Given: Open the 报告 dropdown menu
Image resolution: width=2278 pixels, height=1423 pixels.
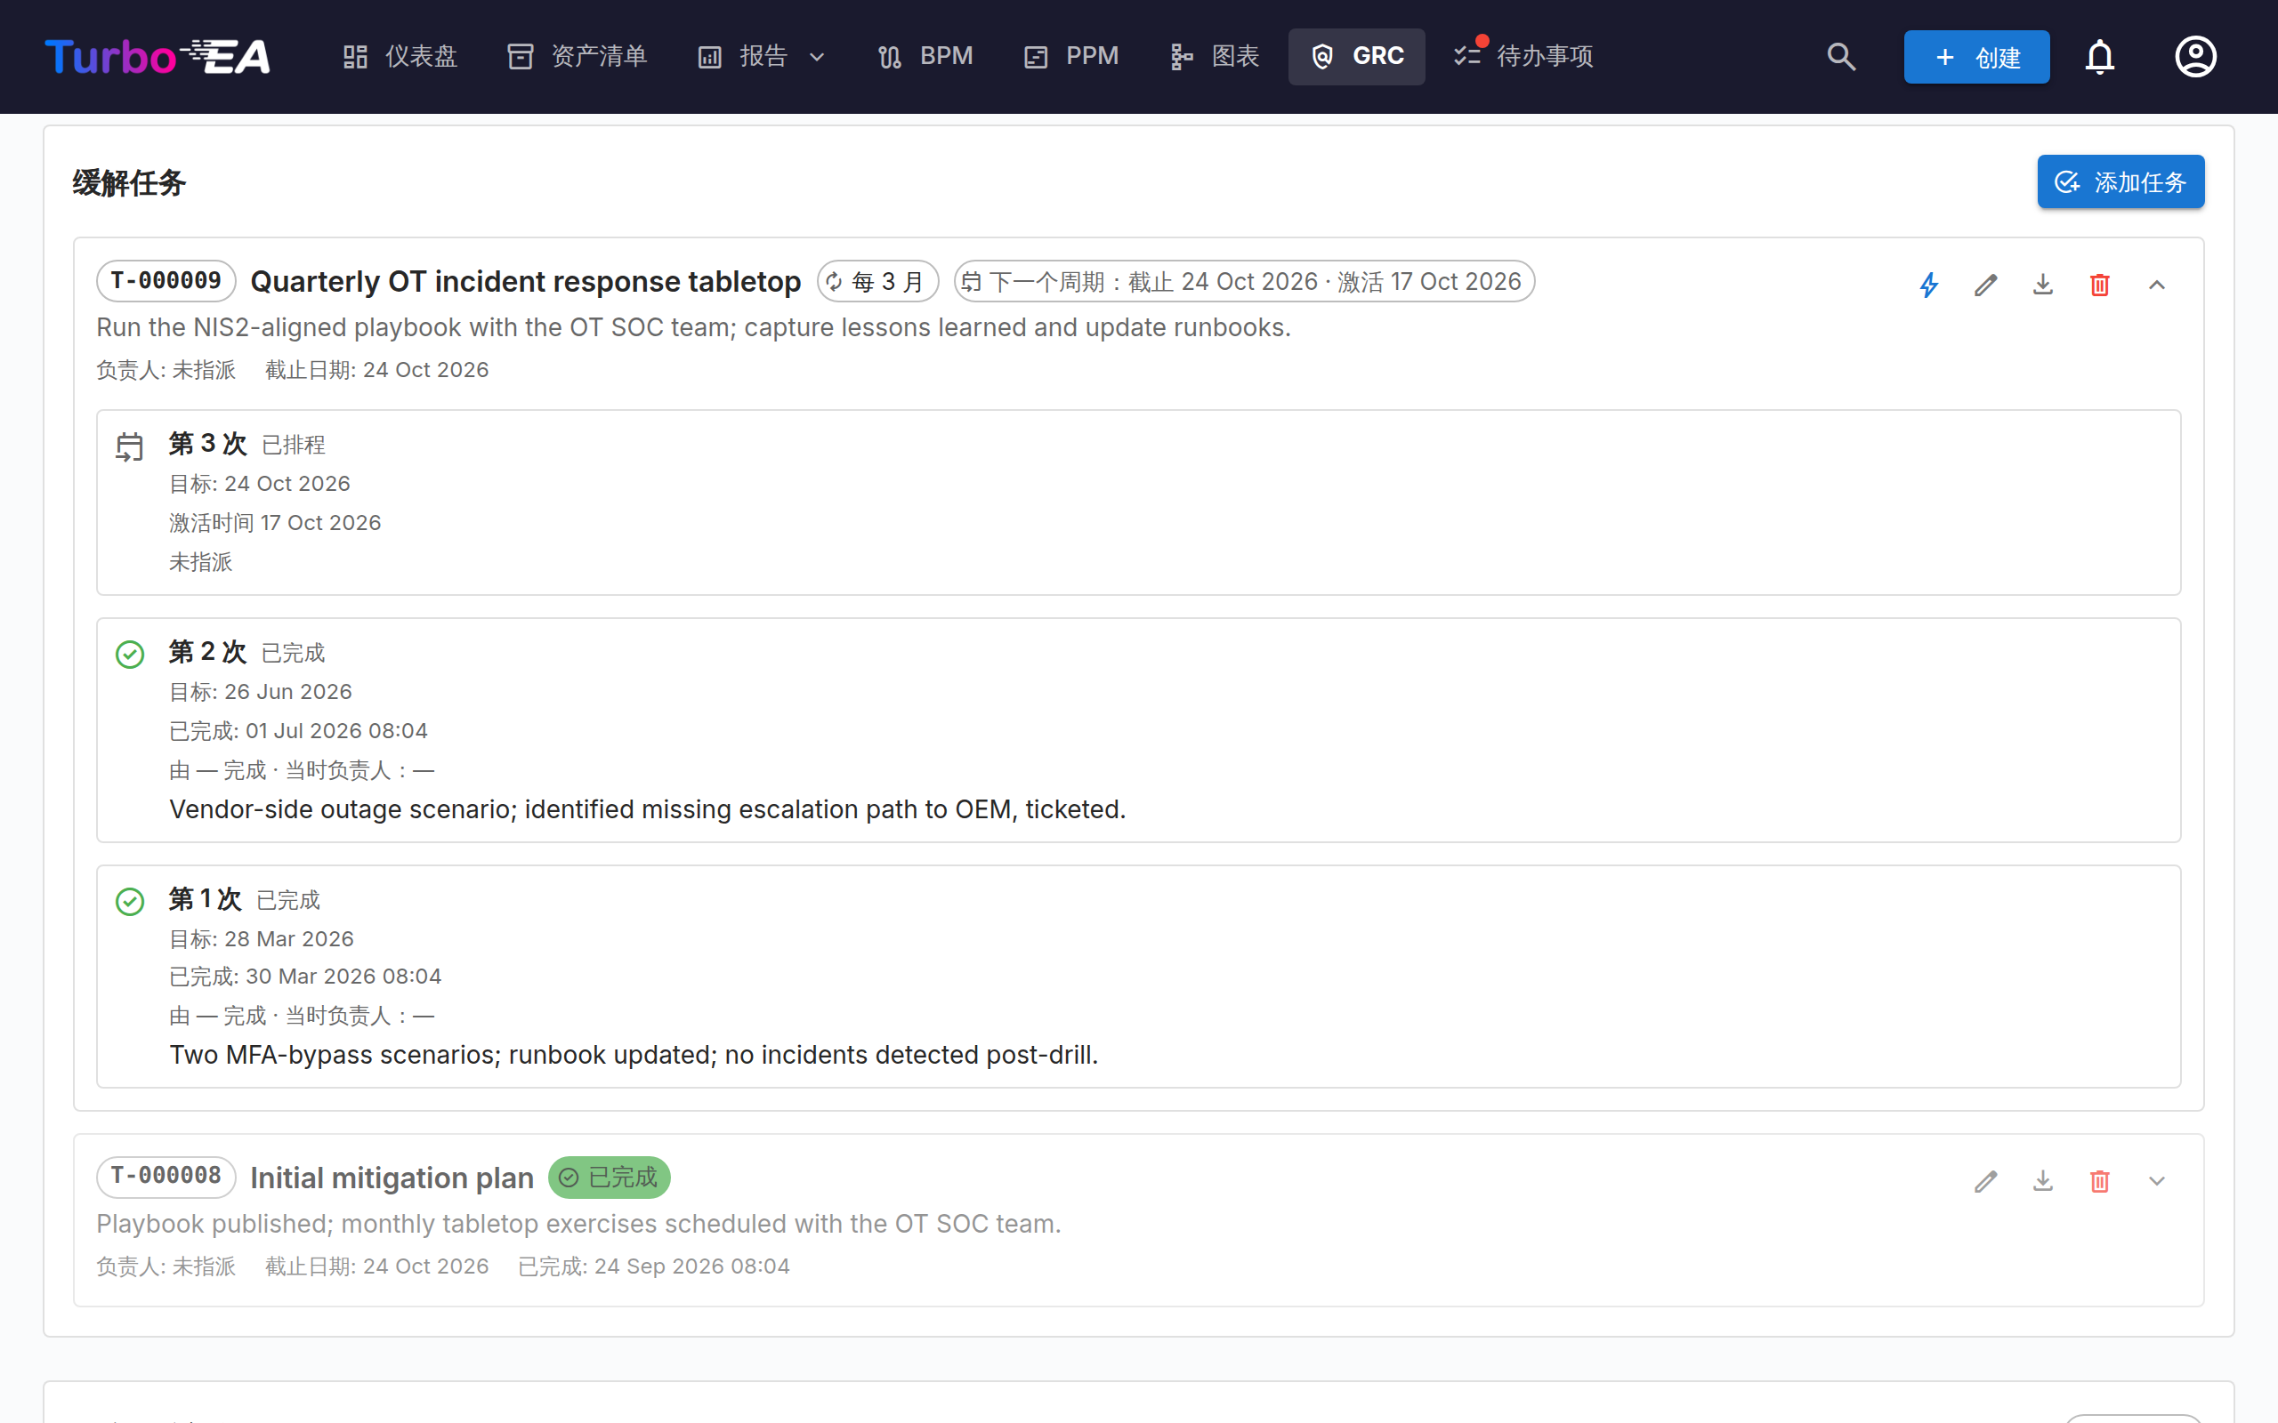Looking at the screenshot, I should (763, 56).
